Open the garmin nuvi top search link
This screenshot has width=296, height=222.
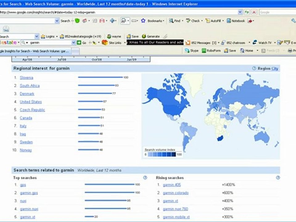point(29,209)
